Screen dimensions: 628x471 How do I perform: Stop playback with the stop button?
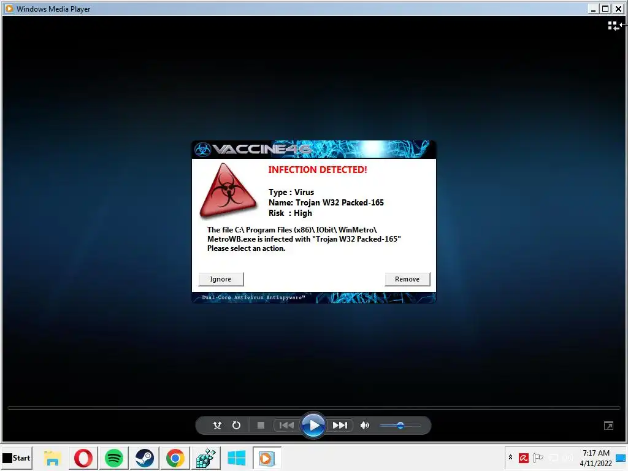[x=261, y=425]
